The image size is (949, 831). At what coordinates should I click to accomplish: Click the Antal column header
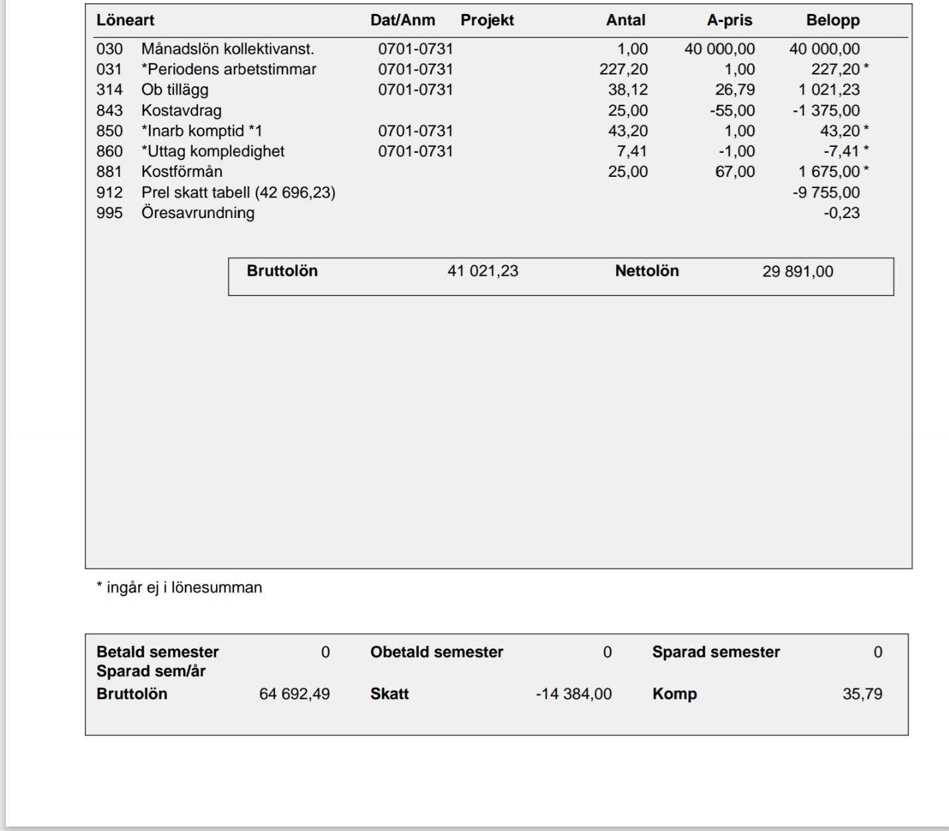tap(625, 20)
